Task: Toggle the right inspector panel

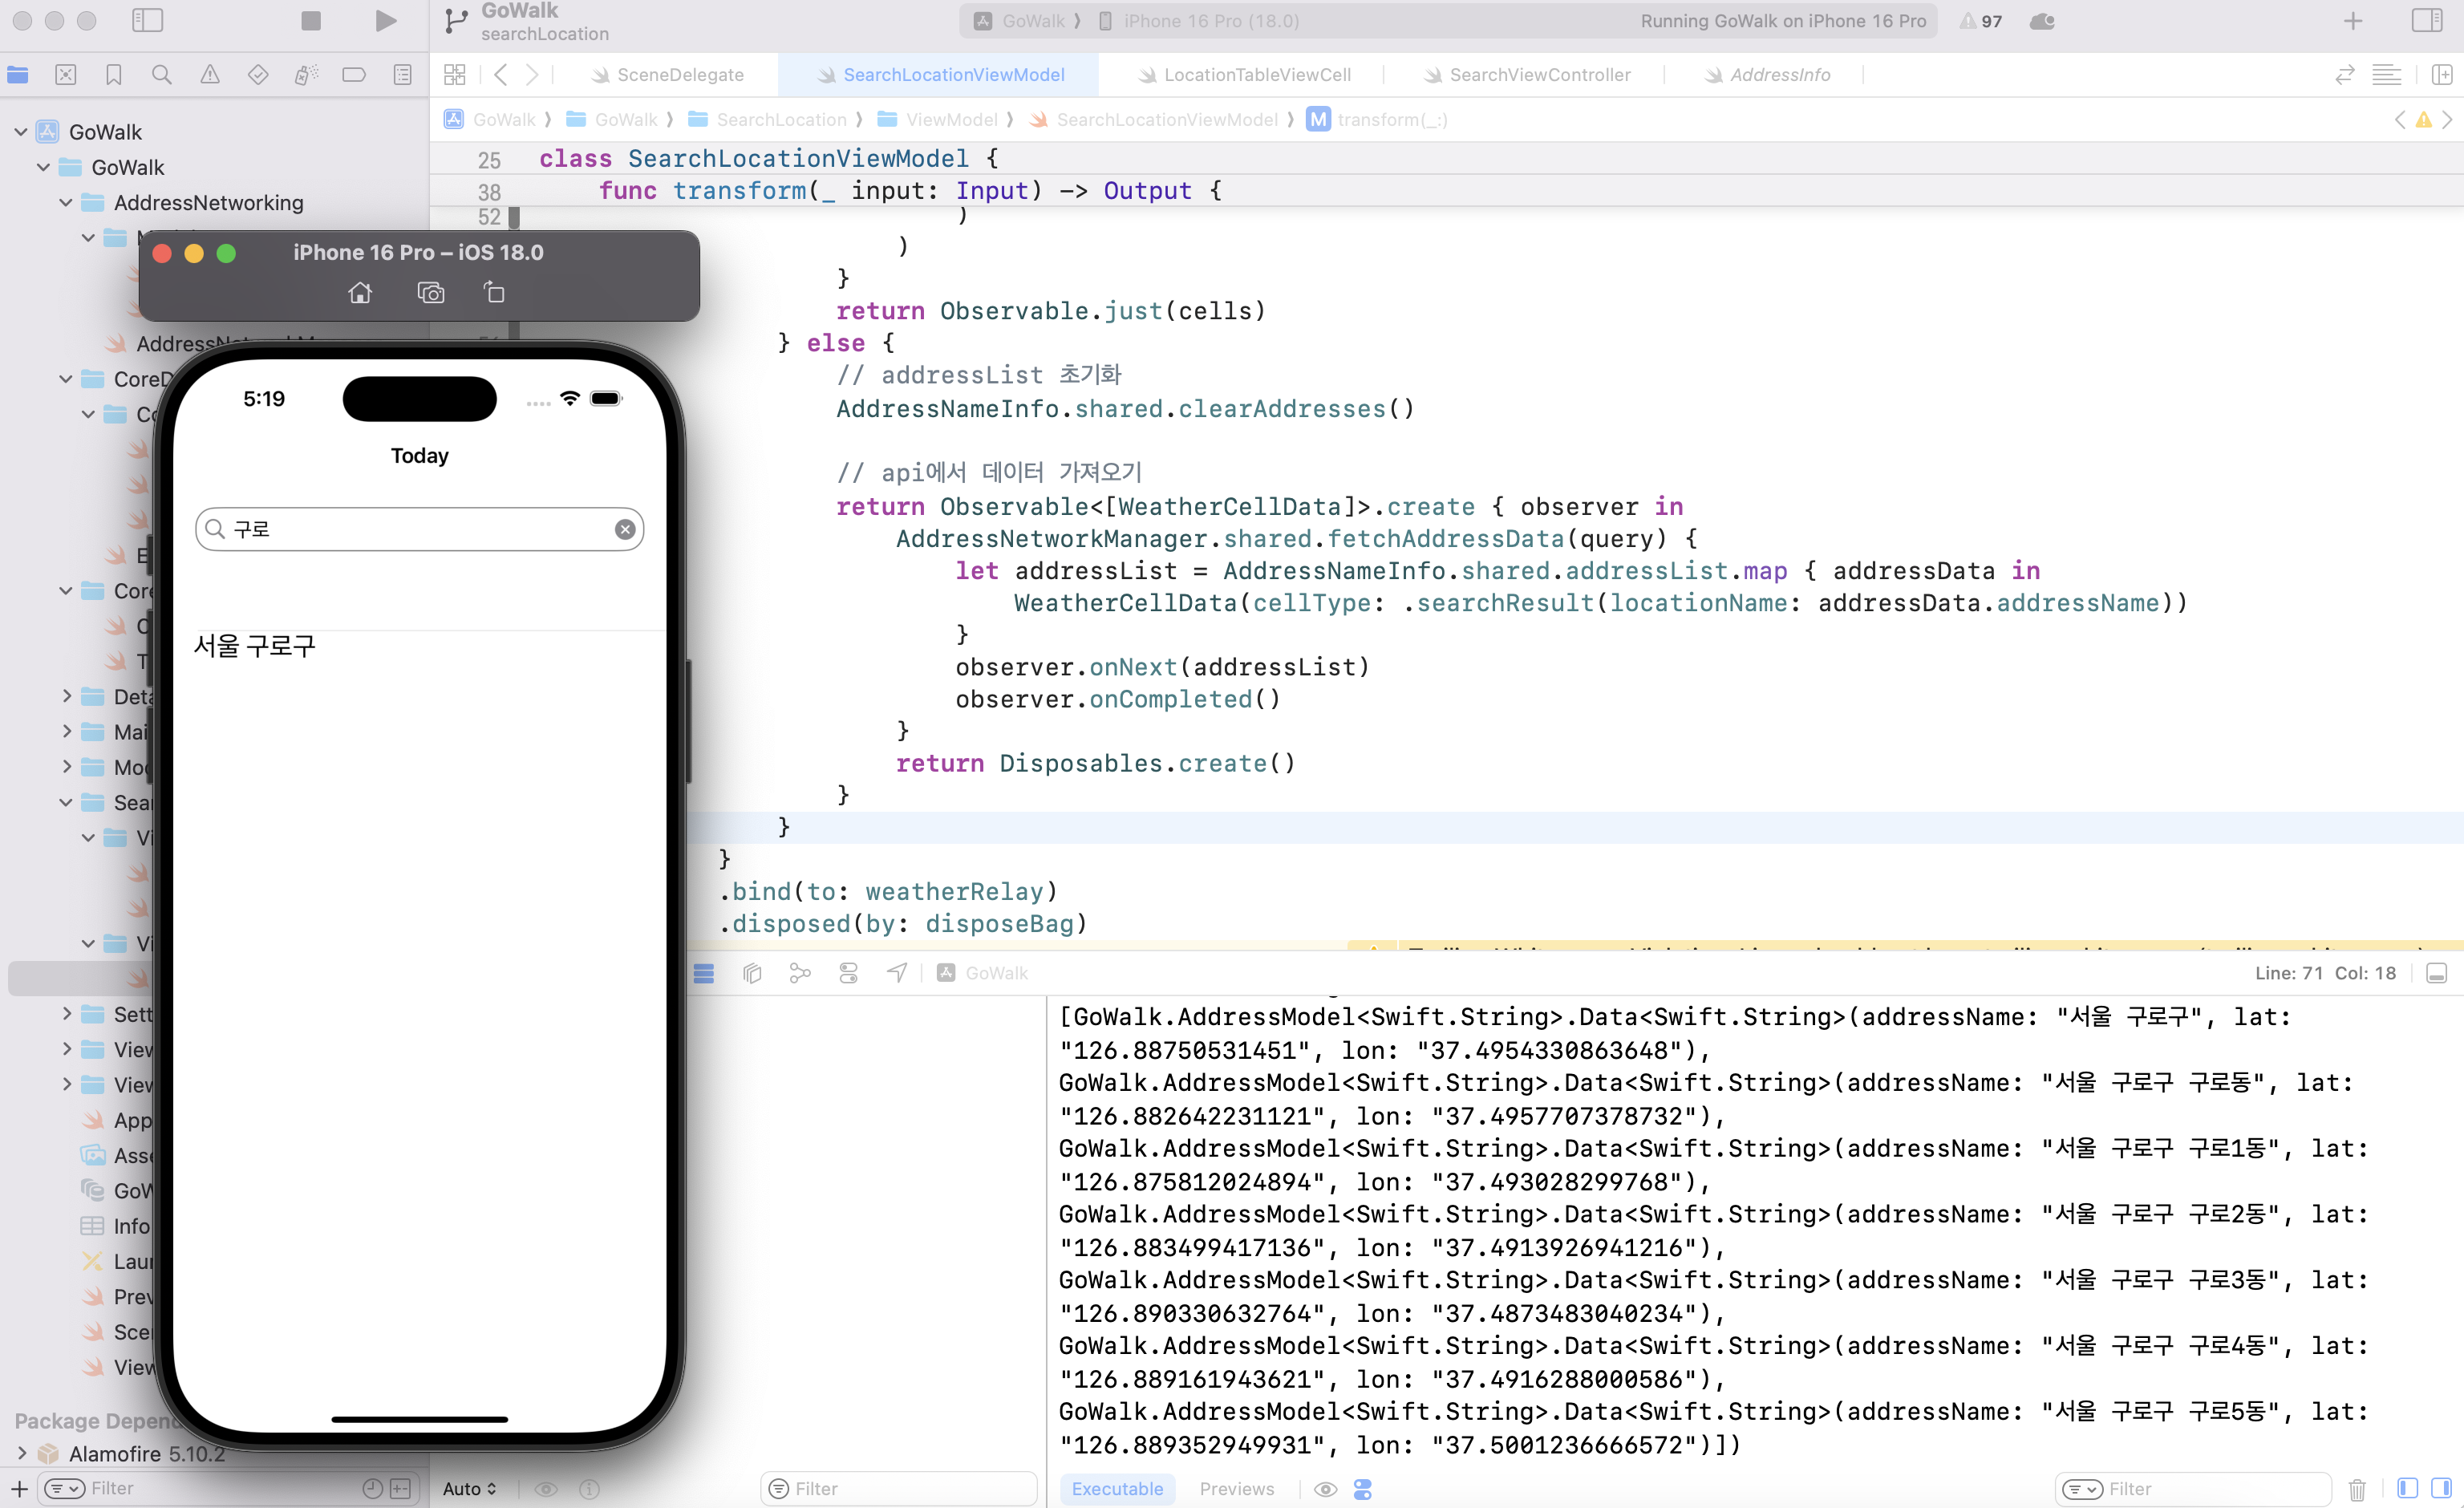Action: 2426,21
